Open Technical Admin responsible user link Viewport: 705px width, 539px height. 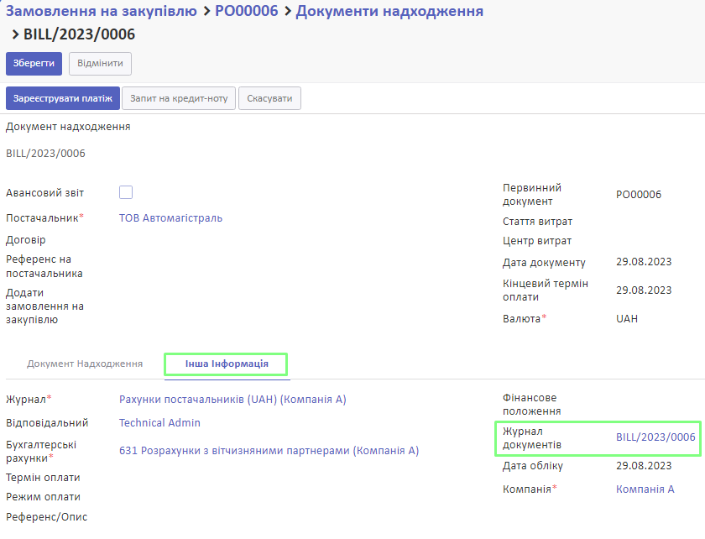pos(159,423)
